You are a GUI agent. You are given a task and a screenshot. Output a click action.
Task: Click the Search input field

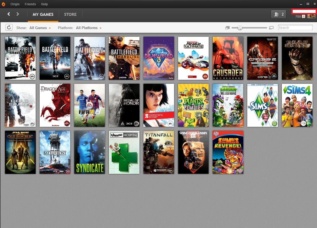coord(295,27)
